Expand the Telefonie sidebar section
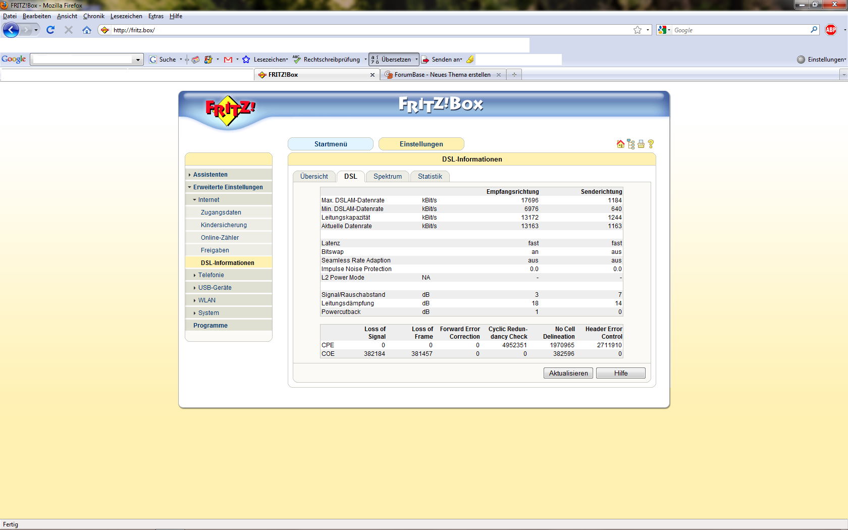 pyautogui.click(x=211, y=275)
